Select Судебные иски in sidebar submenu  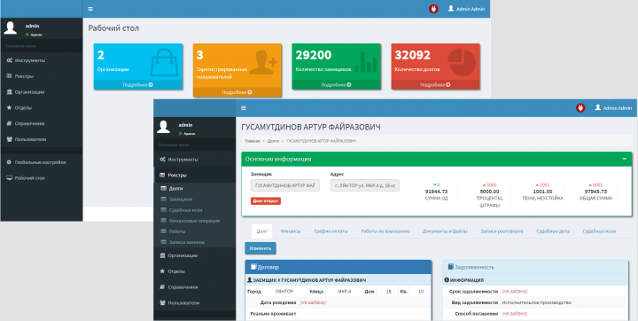[185, 210]
